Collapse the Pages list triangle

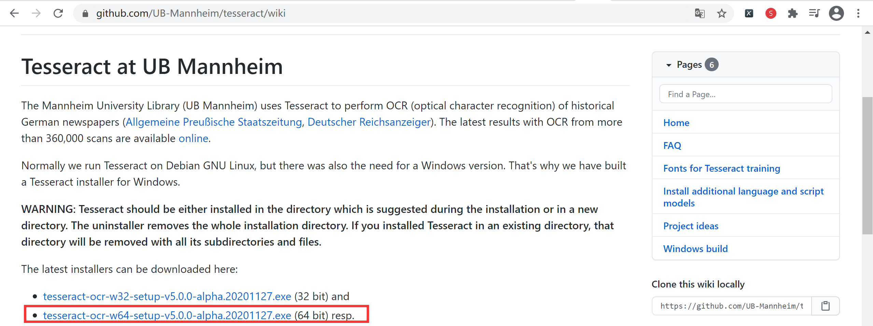click(x=668, y=65)
